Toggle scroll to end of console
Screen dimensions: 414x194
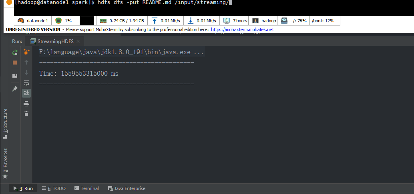coord(26,93)
